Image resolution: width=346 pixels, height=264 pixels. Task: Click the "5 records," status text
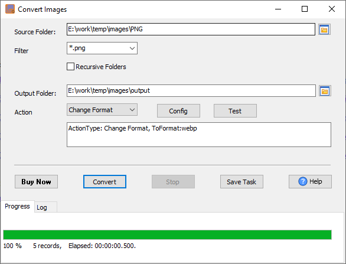47,246
